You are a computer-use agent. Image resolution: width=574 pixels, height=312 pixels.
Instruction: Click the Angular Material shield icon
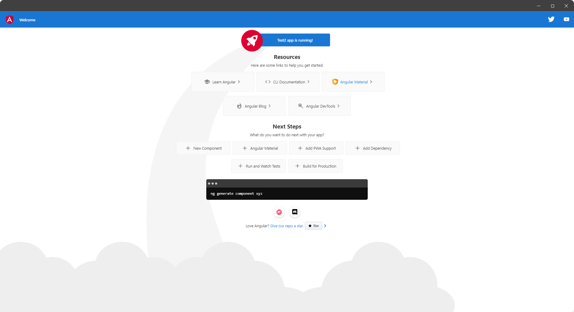(x=335, y=82)
